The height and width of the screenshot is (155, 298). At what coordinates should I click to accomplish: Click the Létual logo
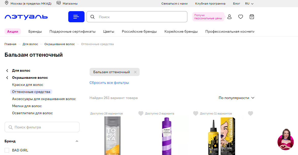[26, 17]
